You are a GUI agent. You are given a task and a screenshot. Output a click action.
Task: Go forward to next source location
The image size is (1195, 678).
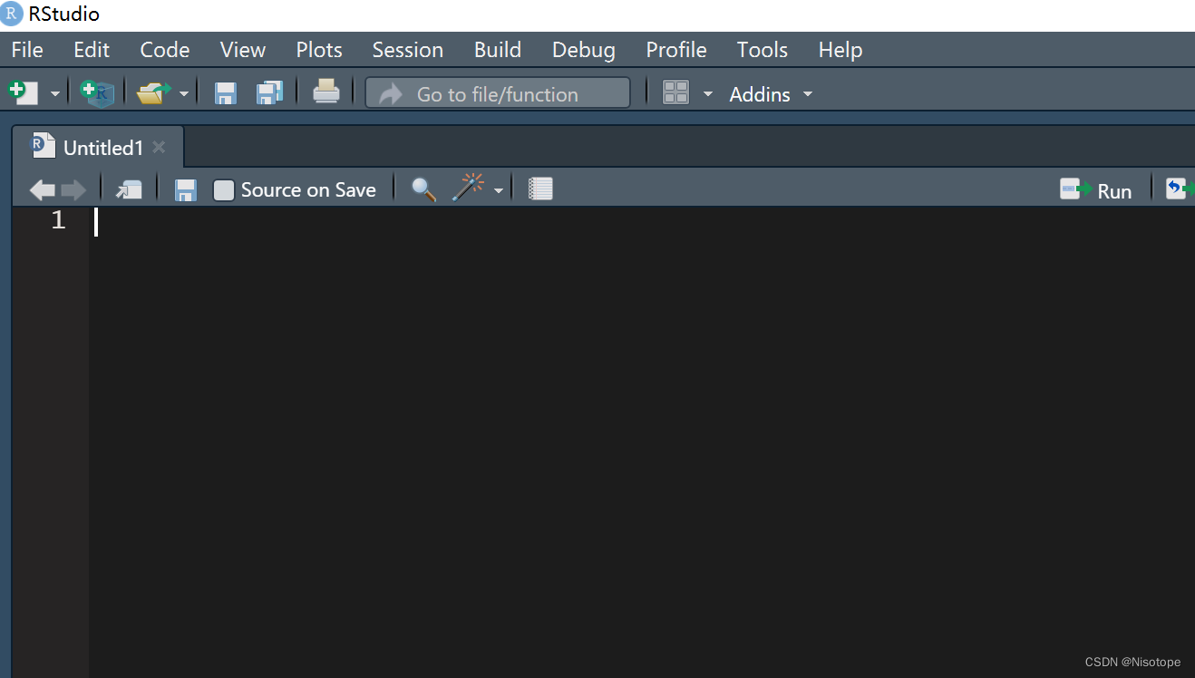(73, 189)
